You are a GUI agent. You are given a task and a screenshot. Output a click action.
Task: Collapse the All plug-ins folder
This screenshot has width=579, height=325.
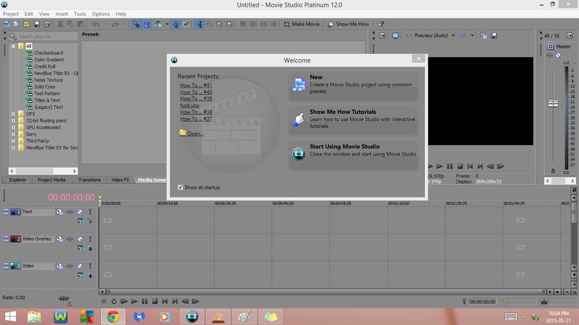(12, 46)
